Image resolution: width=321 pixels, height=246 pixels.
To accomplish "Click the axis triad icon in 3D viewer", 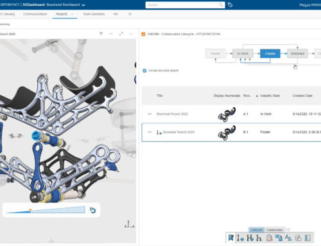I will pyautogui.click(x=129, y=224).
